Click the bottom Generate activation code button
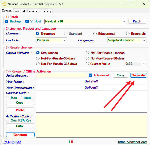This screenshot has height=145, width=150. tap(20, 135)
